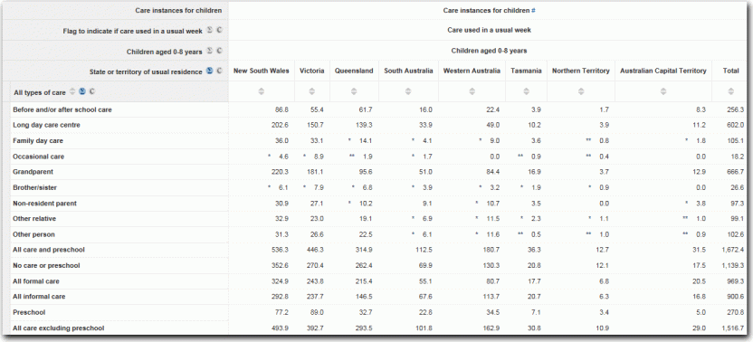
Task: Click cell value 181.1 in Victoria column
Action: (x=315, y=172)
